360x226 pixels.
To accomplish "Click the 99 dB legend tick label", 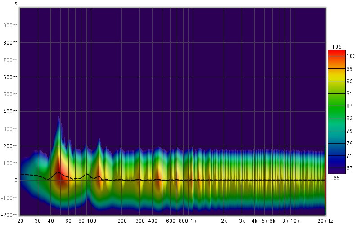I will coord(350,69).
